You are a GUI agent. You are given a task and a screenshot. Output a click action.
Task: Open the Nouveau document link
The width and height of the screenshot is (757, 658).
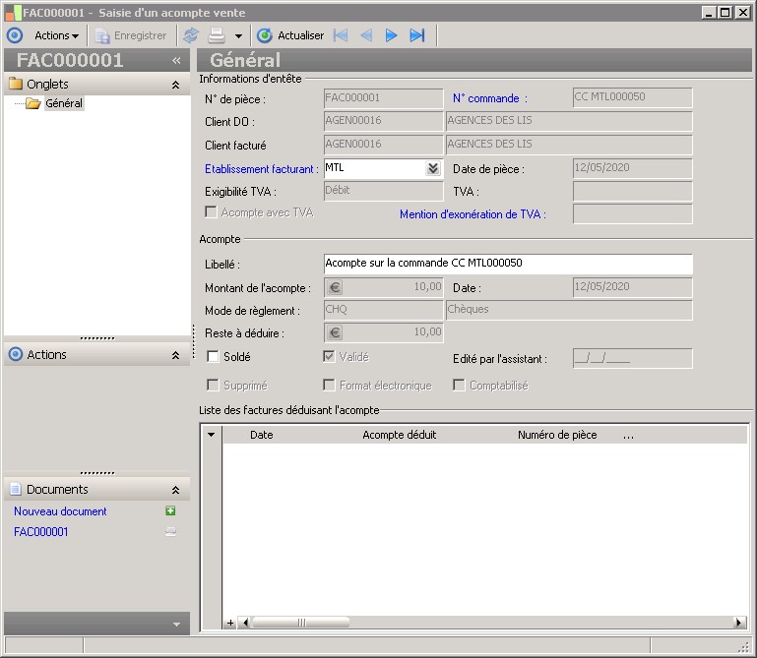tap(60, 511)
